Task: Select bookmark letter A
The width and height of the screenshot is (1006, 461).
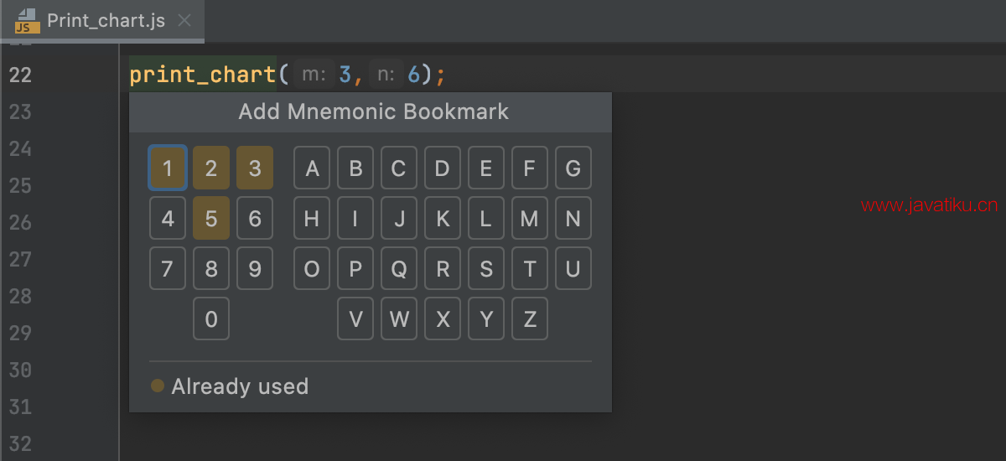Action: tap(312, 168)
